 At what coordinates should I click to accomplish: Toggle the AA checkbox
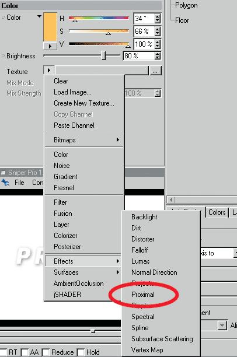(x=25, y=352)
